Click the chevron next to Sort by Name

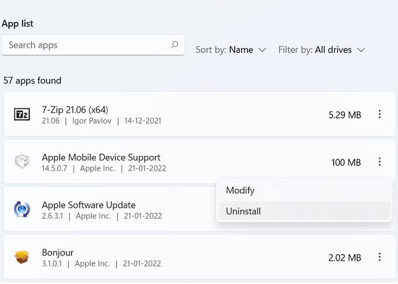[x=262, y=50]
